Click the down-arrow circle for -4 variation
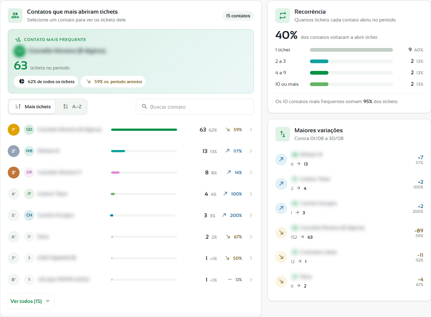 [x=281, y=282]
